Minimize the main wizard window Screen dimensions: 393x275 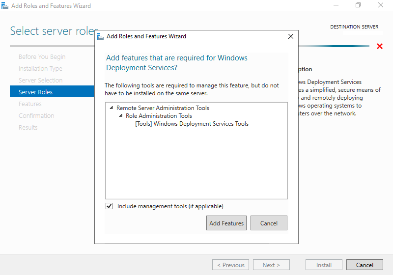336,5
